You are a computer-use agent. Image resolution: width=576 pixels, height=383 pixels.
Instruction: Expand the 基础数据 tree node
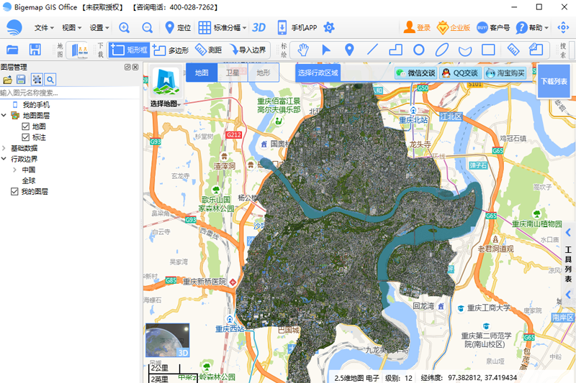(4, 148)
